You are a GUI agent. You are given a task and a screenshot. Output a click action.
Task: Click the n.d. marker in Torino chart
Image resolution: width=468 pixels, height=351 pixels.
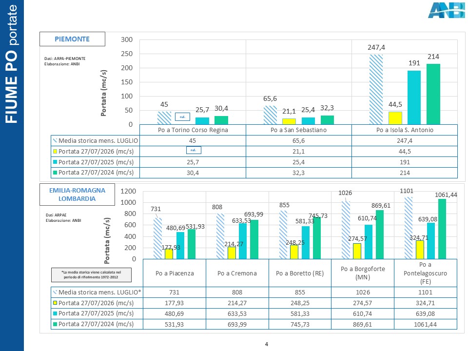(182, 117)
